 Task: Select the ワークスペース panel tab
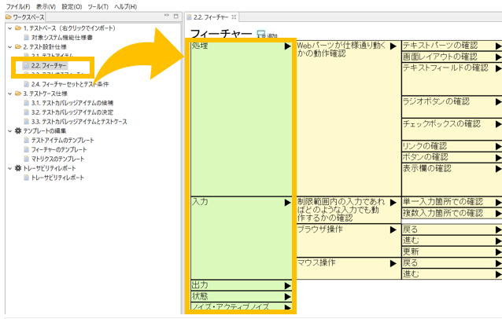pyautogui.click(x=25, y=17)
